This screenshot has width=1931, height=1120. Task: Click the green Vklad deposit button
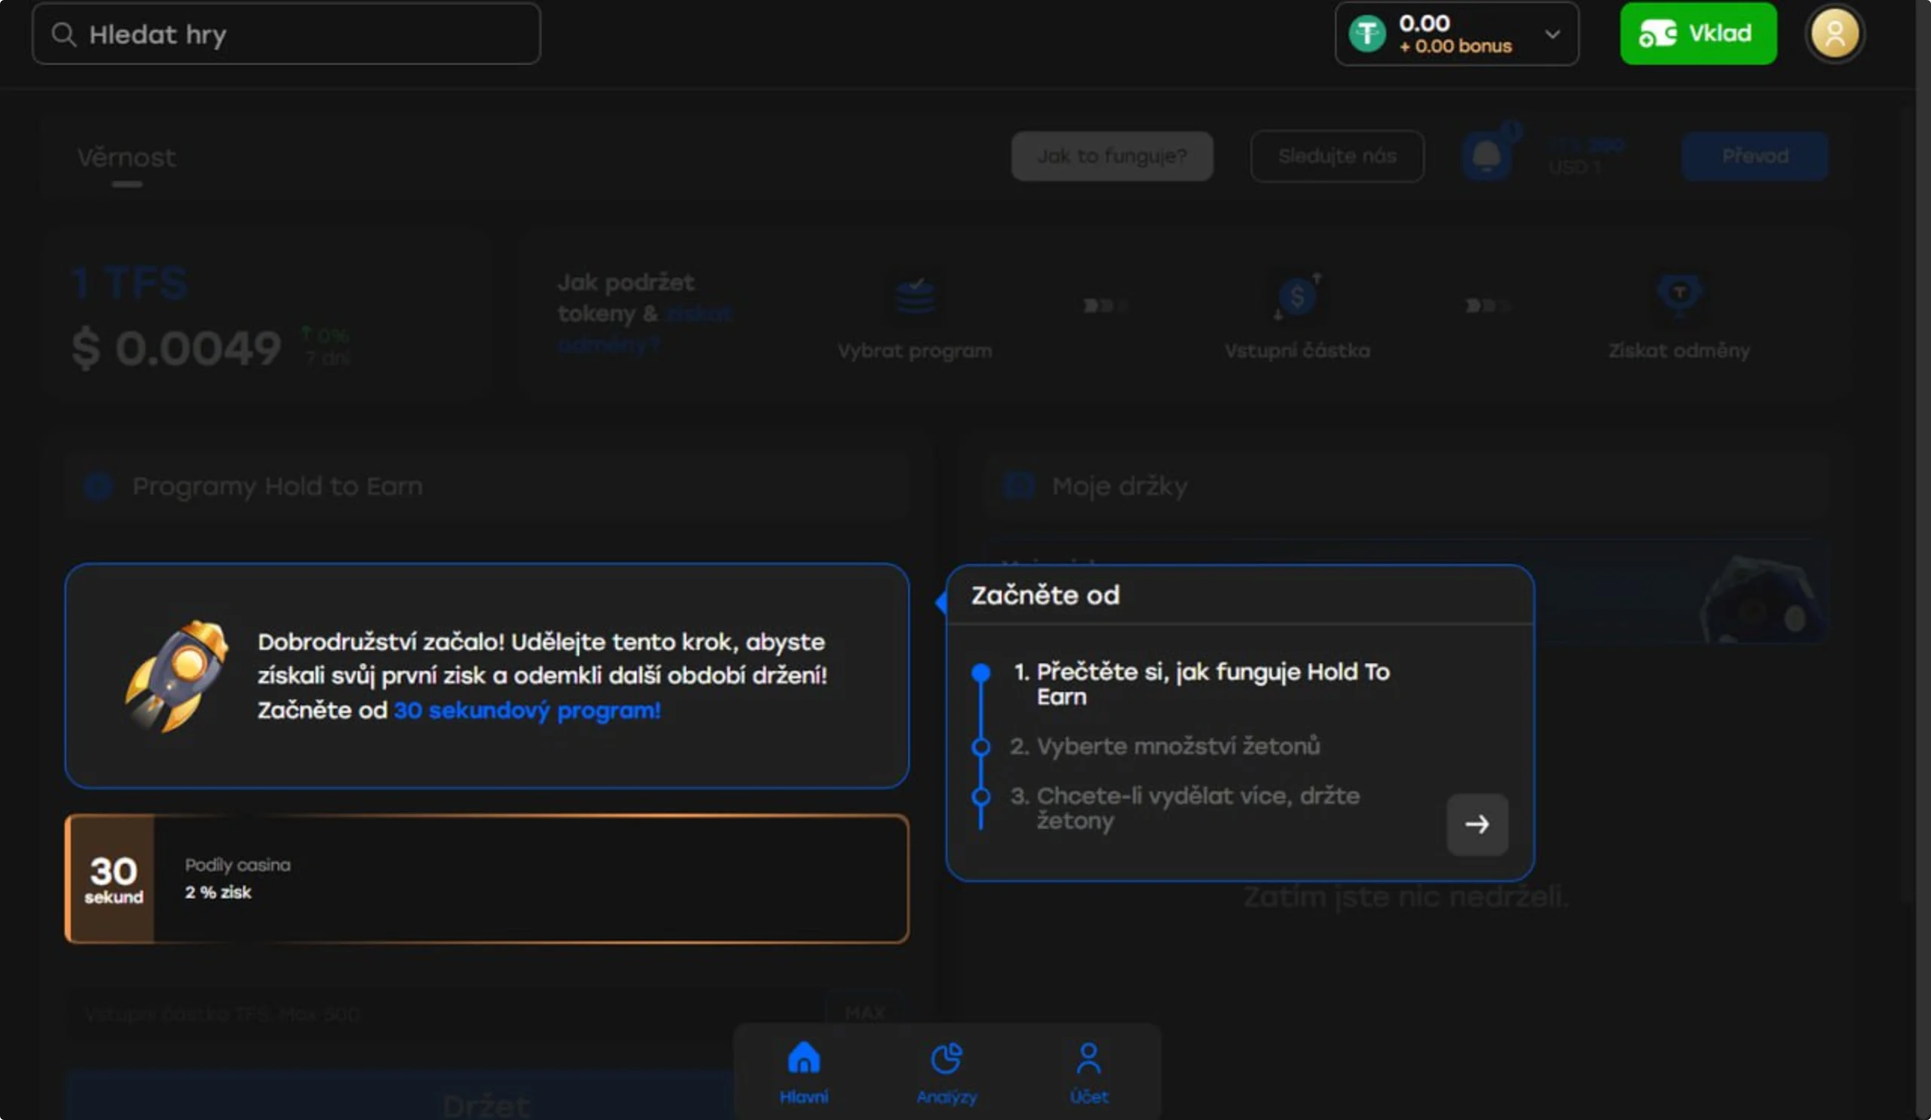[x=1697, y=34]
